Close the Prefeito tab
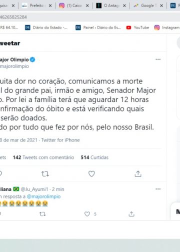This screenshot has height=252, width=180. [50, 5]
